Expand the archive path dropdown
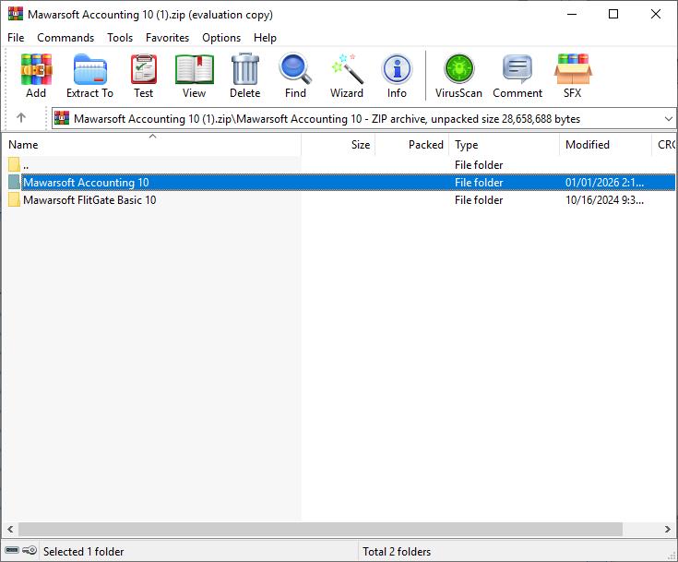This screenshot has height=562, width=678. pyautogui.click(x=668, y=118)
